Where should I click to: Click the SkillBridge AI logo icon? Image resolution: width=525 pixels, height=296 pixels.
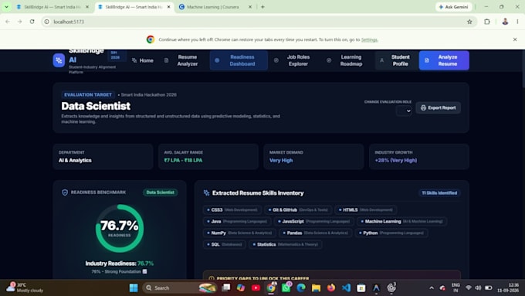[x=59, y=60]
